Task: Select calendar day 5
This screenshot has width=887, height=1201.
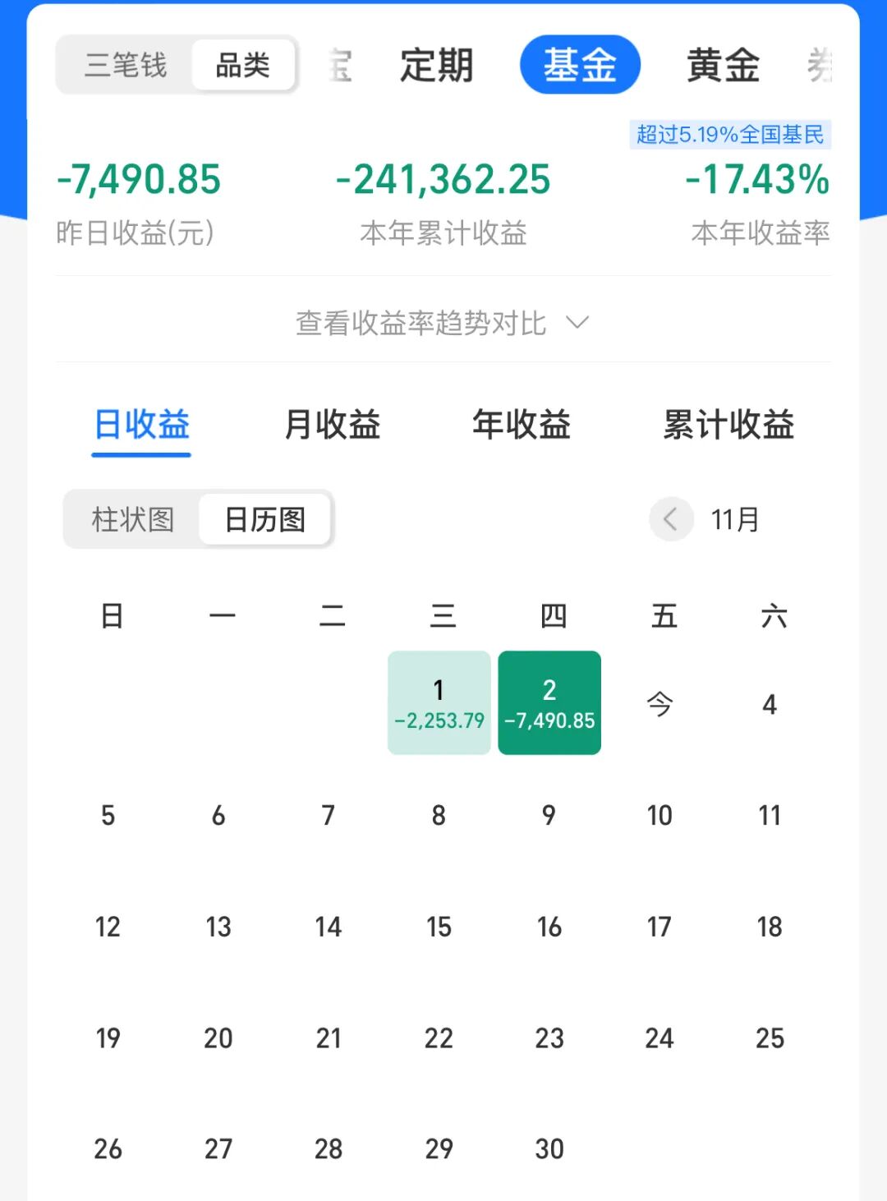Action: 108,815
